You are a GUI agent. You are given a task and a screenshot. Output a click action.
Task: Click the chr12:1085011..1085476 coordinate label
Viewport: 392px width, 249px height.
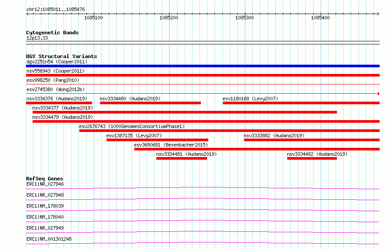click(56, 9)
